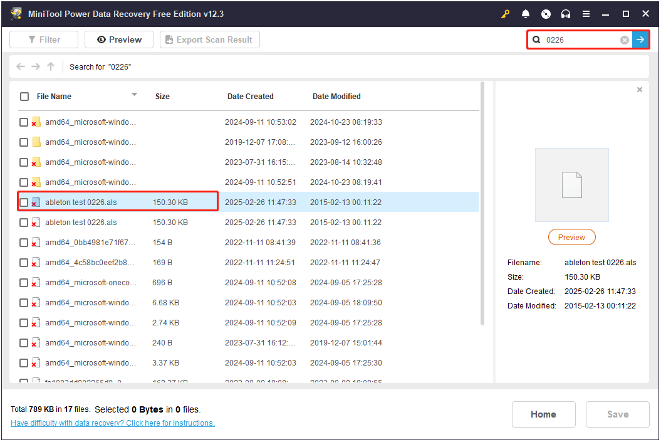Check the amd64_4c58bc0eef2b8 file checkbox
The image size is (661, 442).
24,263
